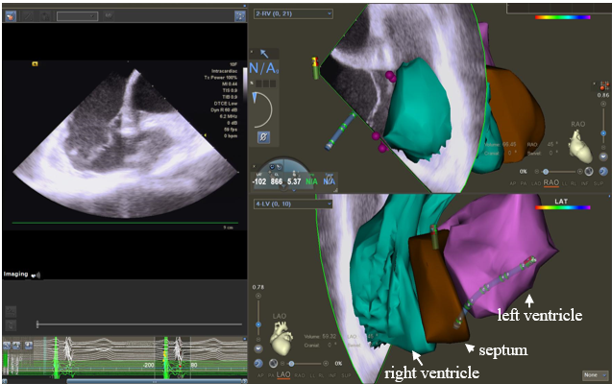Toggle the sound icon beside Imaging
Viewport: 612px width, 384px height.
pyautogui.click(x=37, y=274)
